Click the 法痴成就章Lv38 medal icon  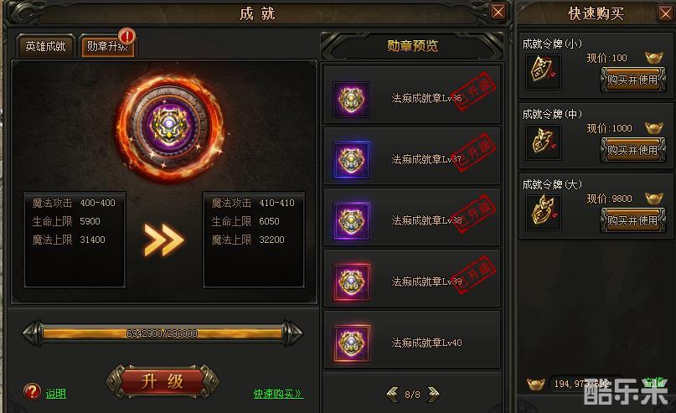click(351, 221)
